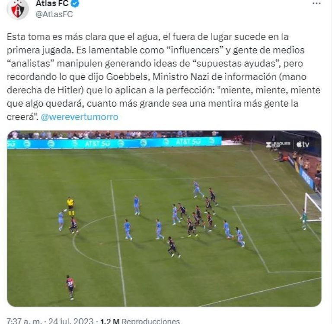Click the tweet's first line "Esta toma es más clara"
The height and width of the screenshot is (324, 332).
tap(57, 37)
